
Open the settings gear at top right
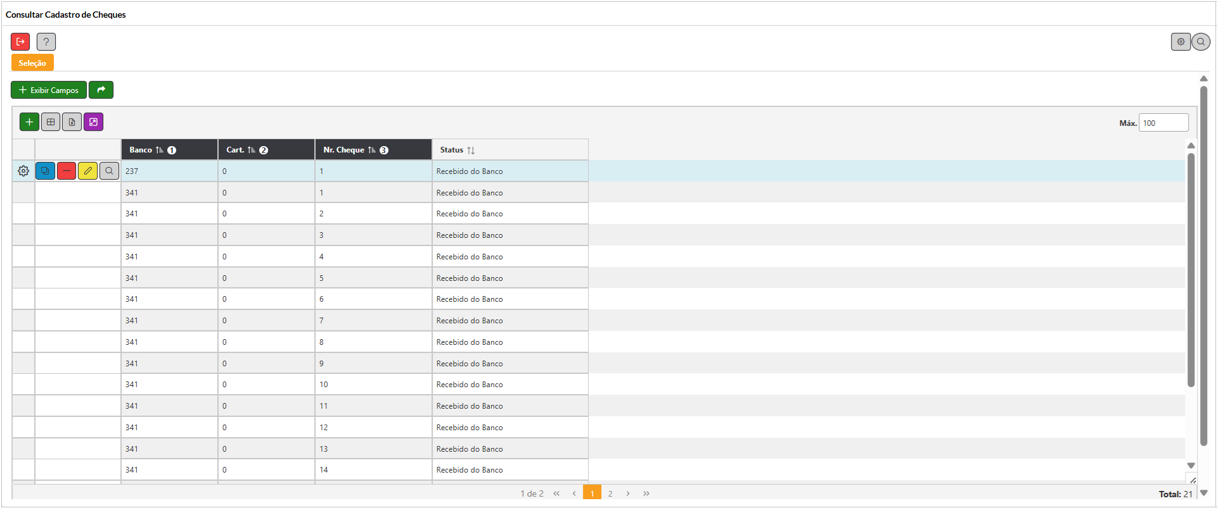pyautogui.click(x=1181, y=42)
